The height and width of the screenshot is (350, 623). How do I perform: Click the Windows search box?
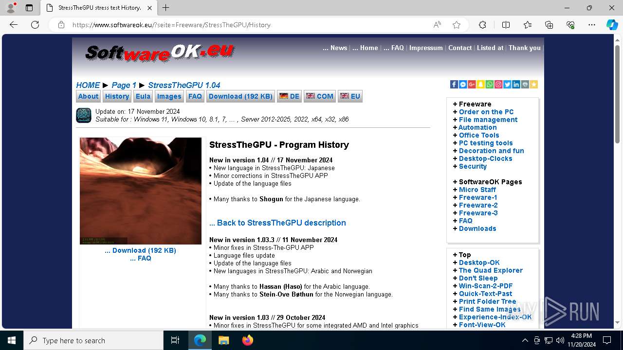[x=93, y=340]
